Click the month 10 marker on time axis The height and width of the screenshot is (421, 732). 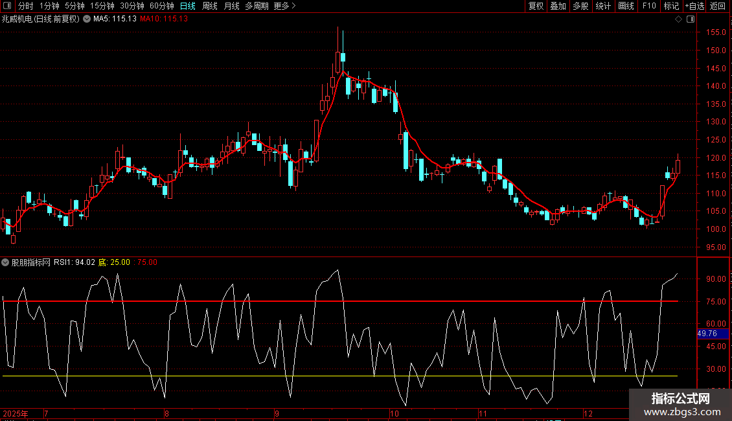point(395,413)
